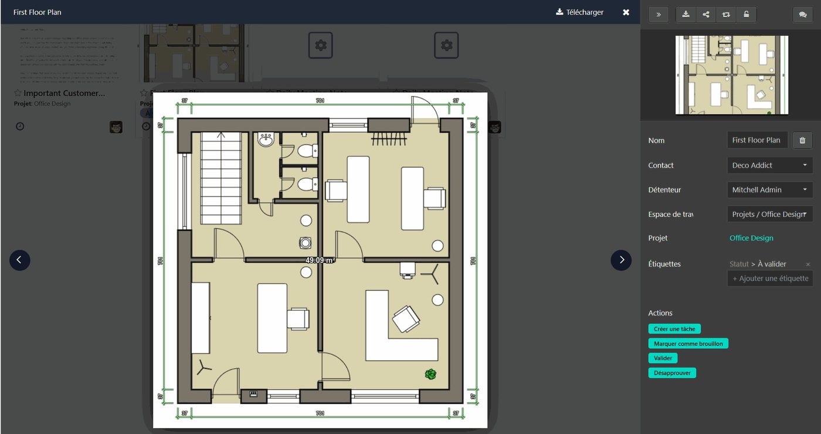Click the large floor plan preview image
Image resolution: width=821 pixels, height=434 pixels.
320,260
